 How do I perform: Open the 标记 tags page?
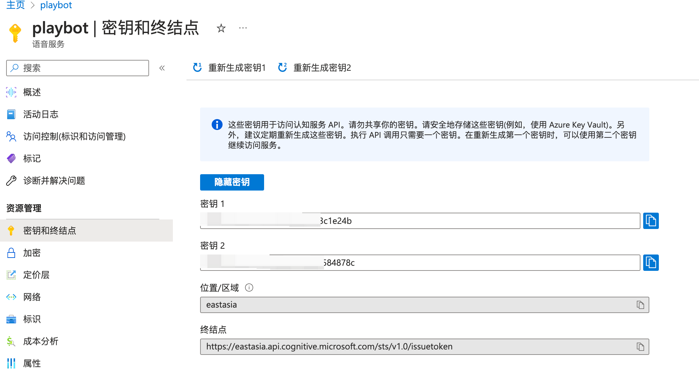(32, 159)
